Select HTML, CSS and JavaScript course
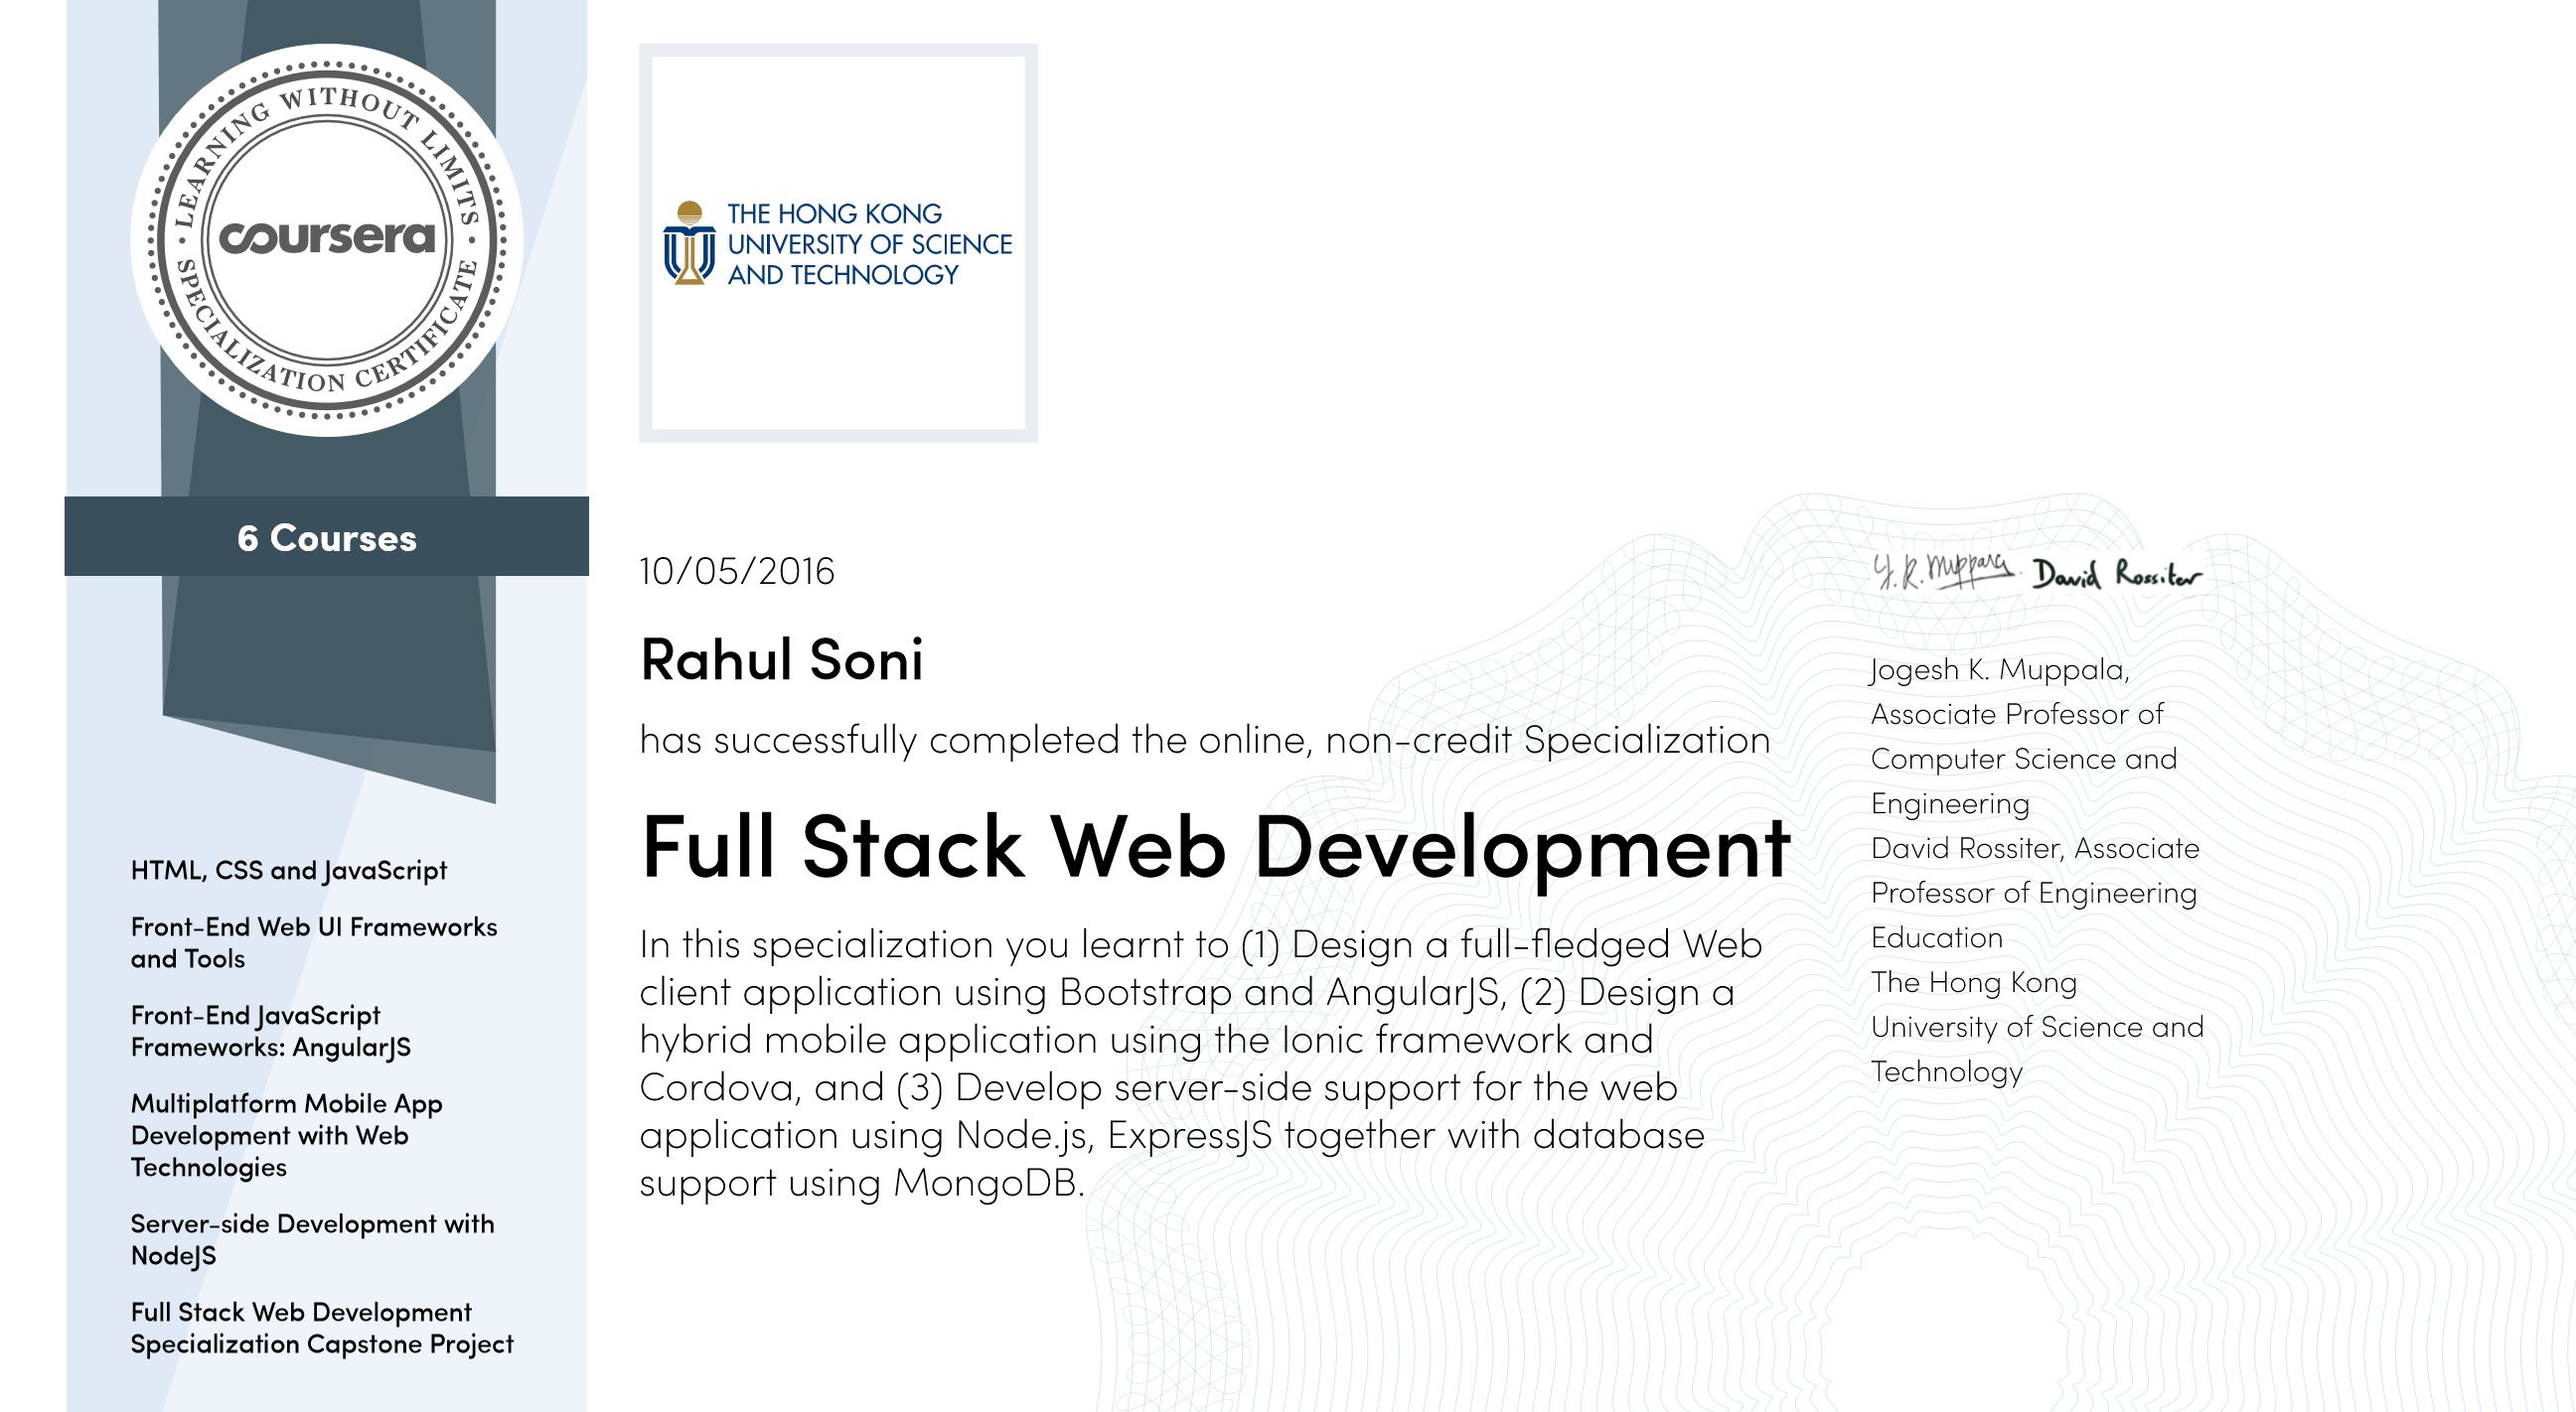 pyautogui.click(x=289, y=870)
